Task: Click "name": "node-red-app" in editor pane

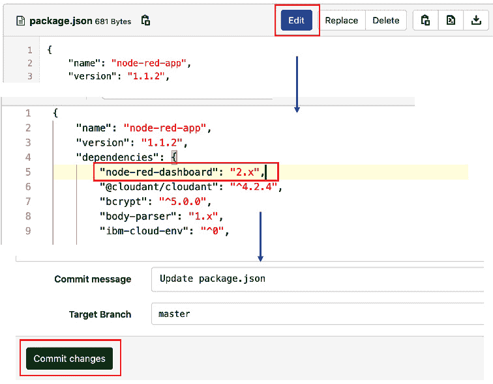Action: [143, 128]
